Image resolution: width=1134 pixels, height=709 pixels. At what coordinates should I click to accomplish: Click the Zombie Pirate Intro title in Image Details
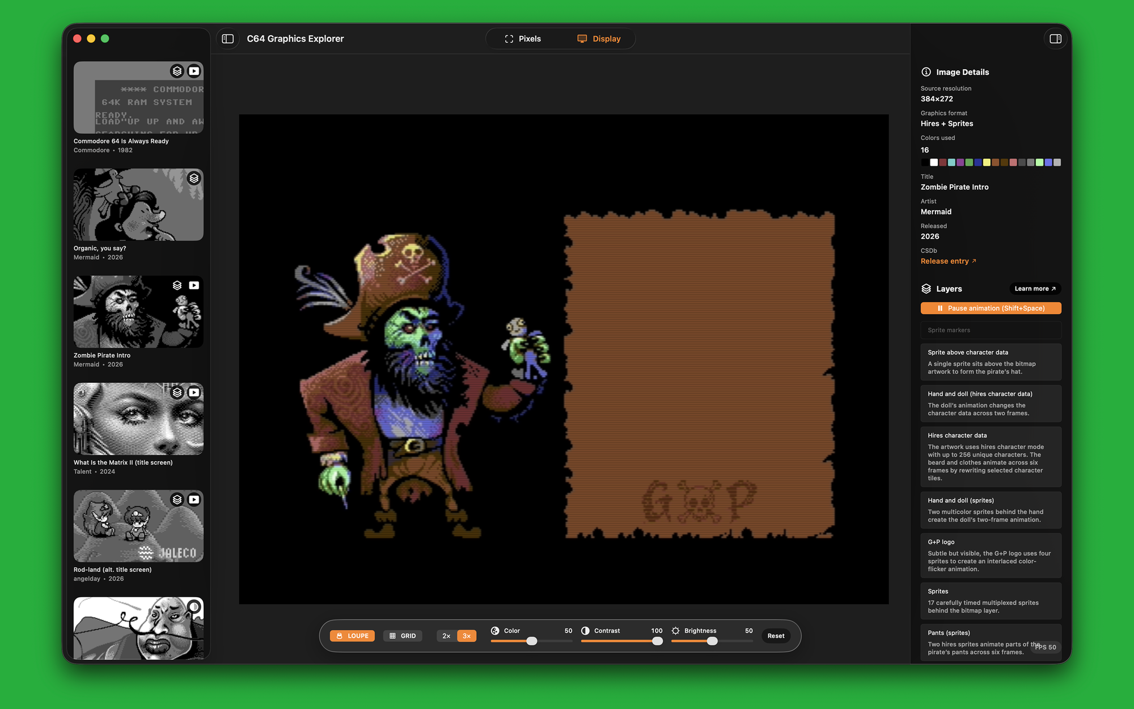click(955, 187)
